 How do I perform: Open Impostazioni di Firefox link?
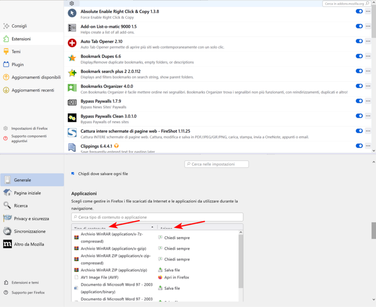click(30, 128)
